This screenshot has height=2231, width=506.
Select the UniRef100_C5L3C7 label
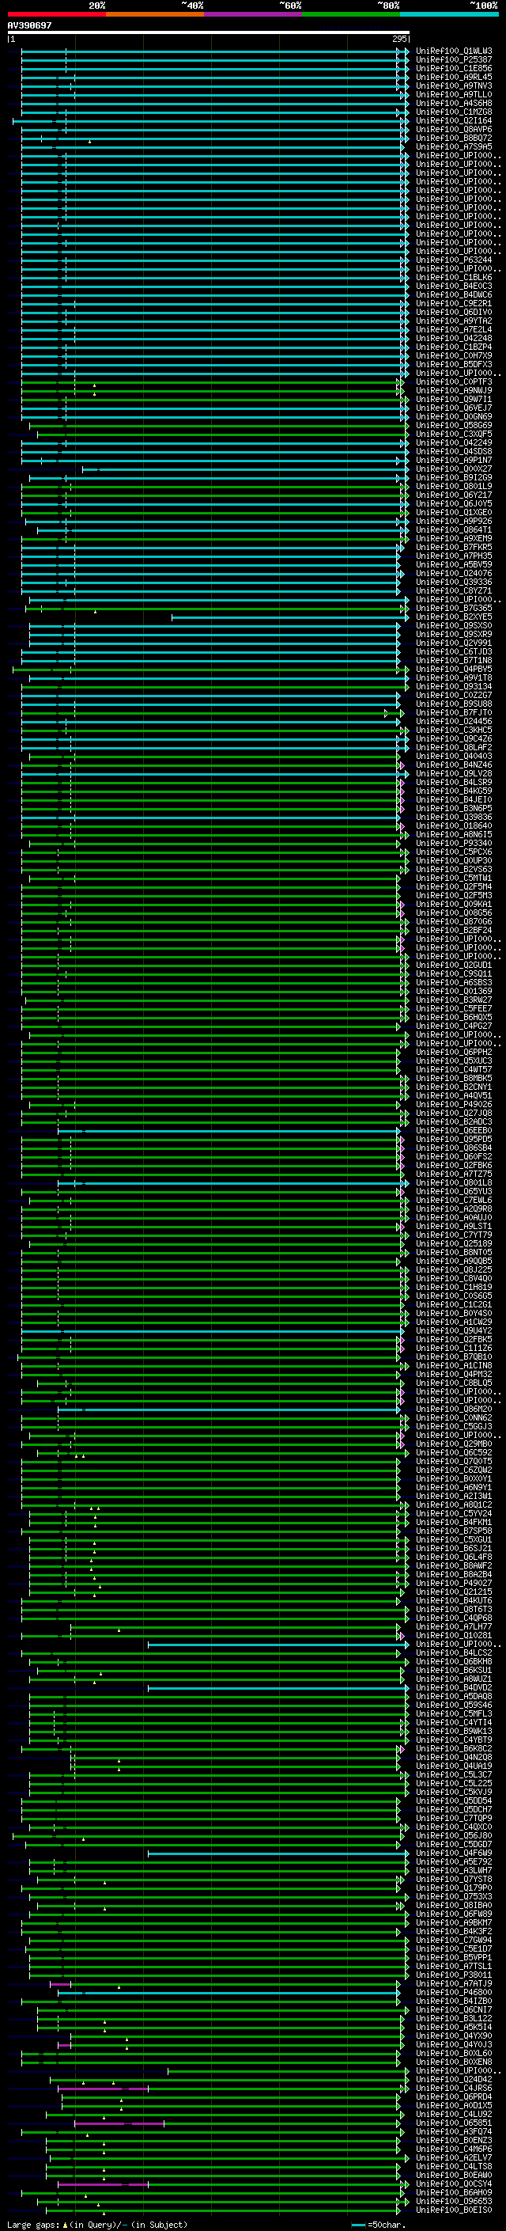point(454,1774)
